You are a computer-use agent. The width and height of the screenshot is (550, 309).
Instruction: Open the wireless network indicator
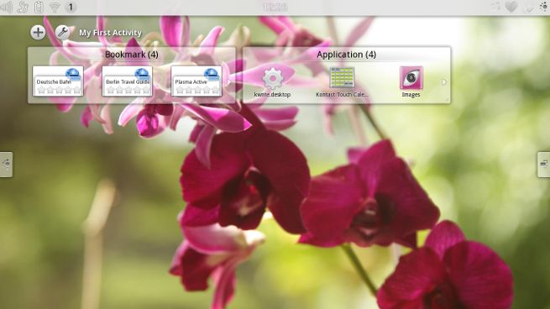coord(55,8)
